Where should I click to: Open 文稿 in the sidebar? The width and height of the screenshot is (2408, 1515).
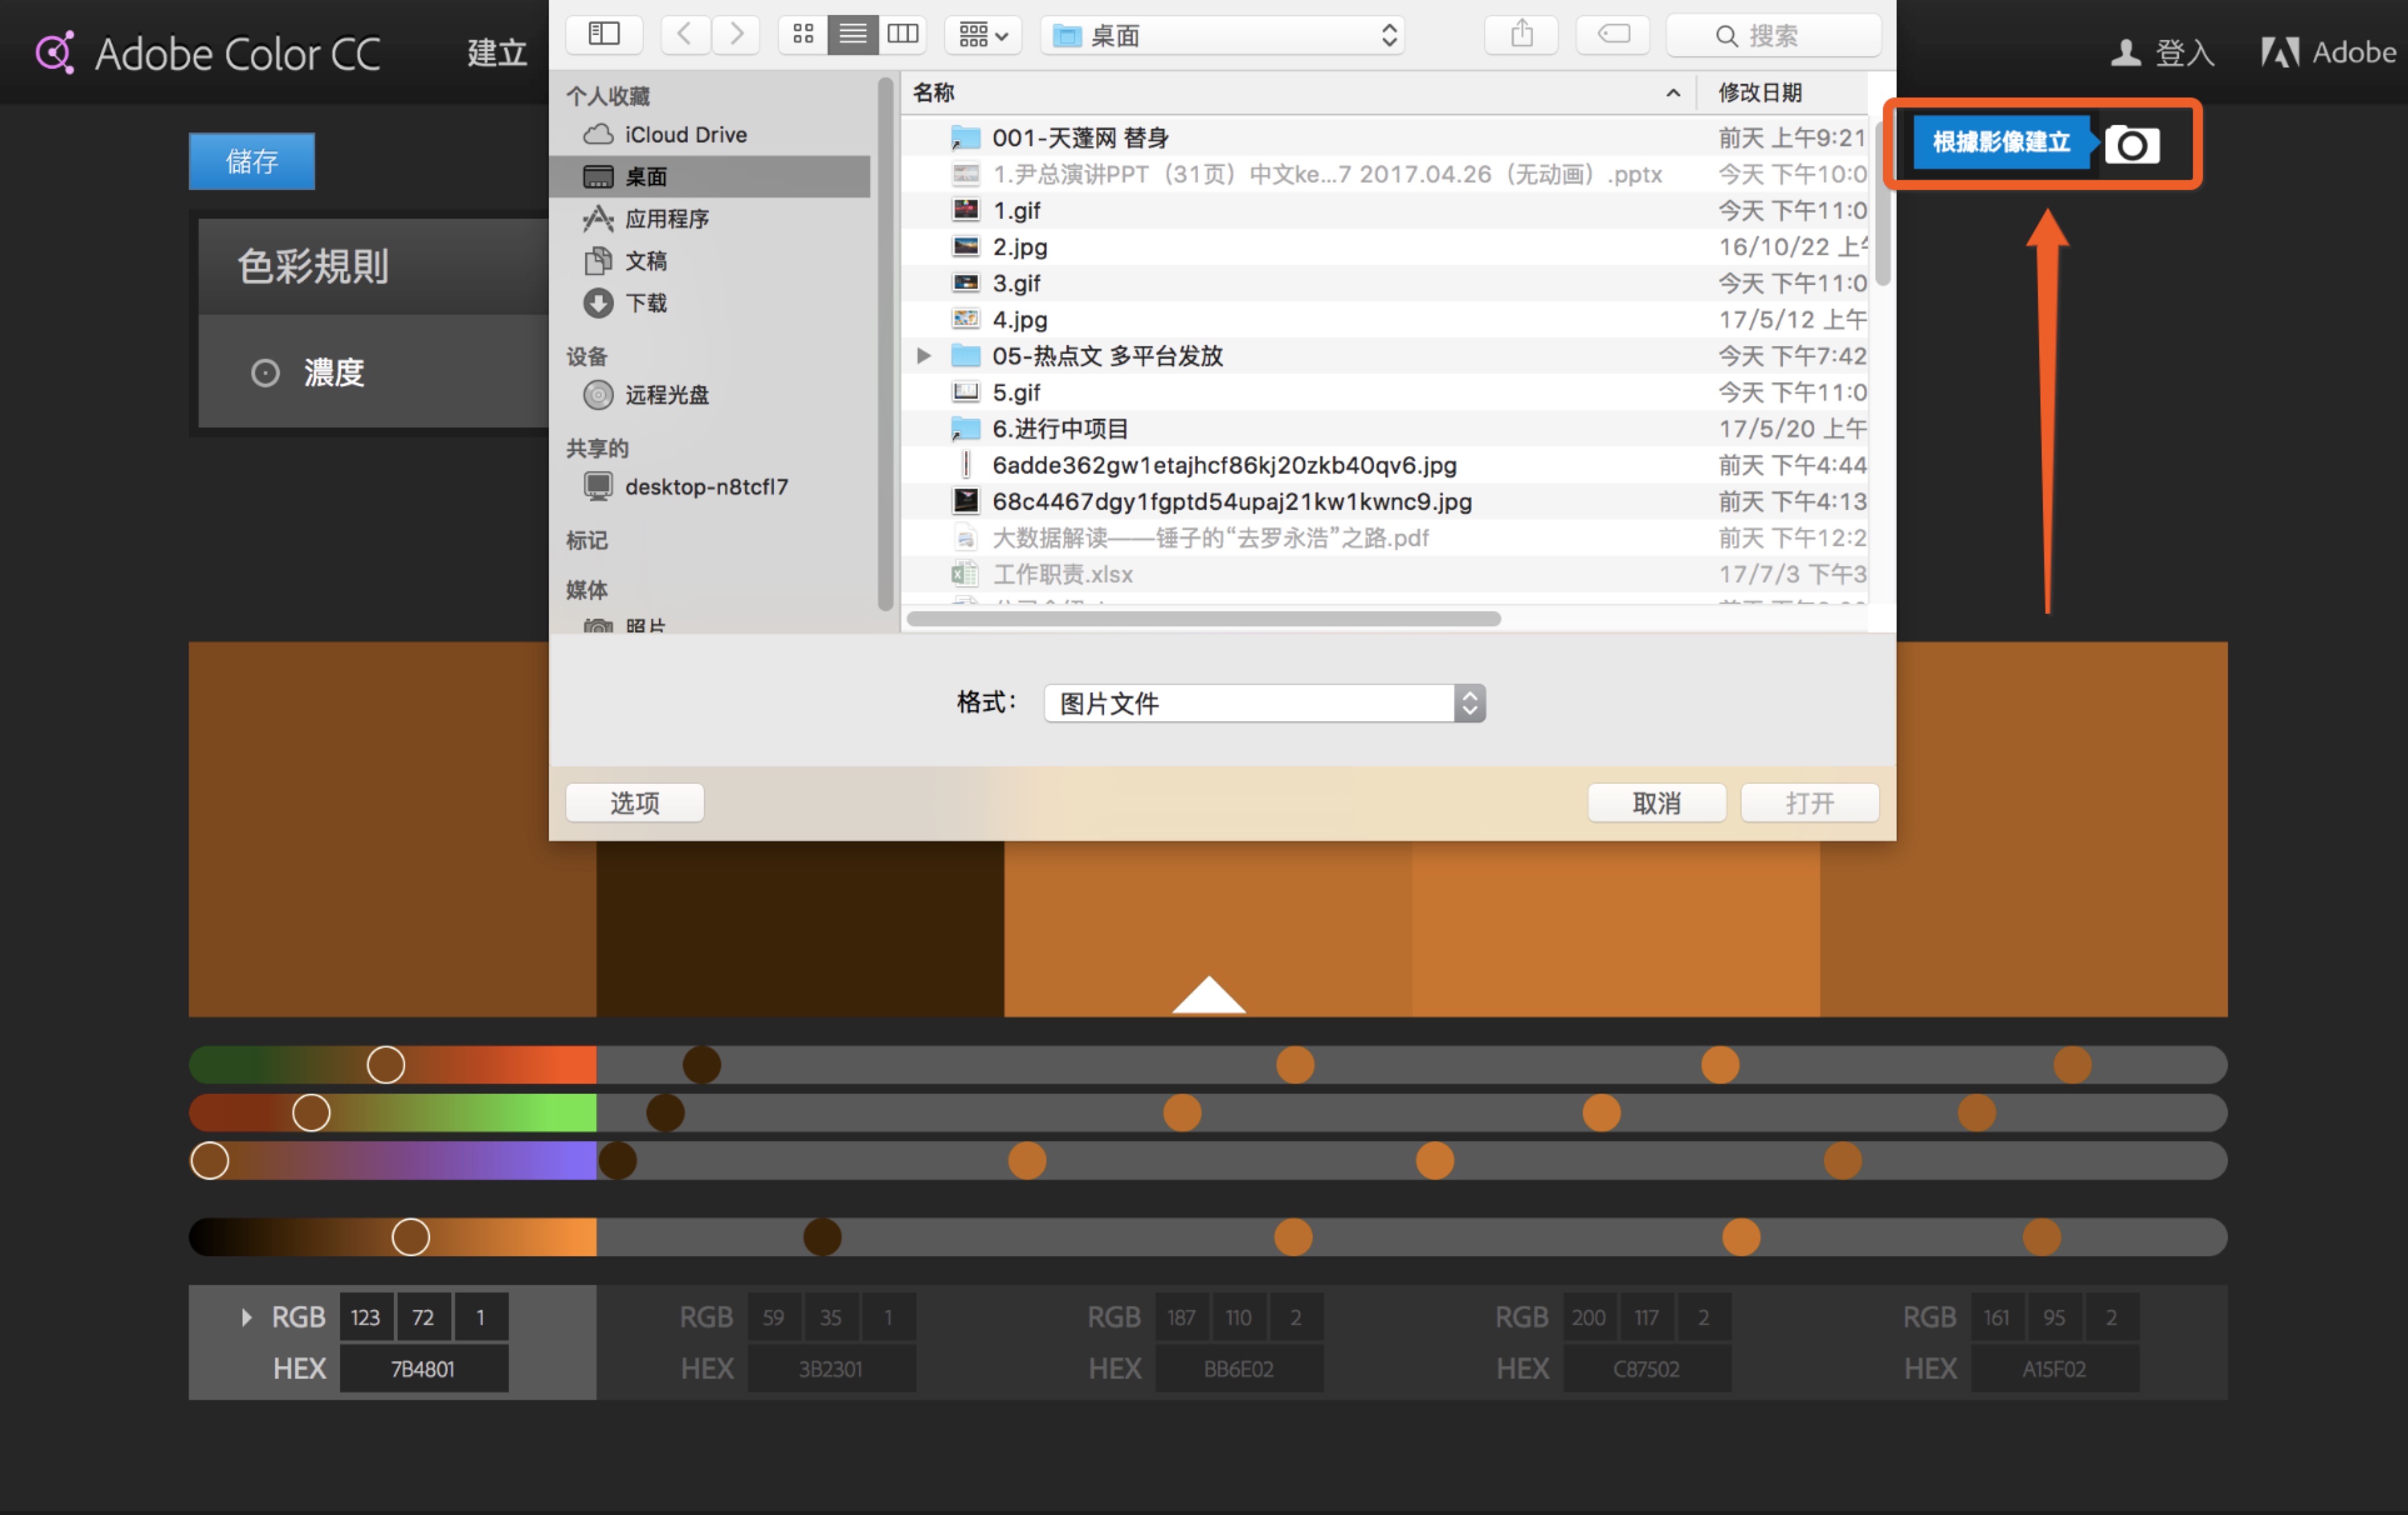click(710, 260)
